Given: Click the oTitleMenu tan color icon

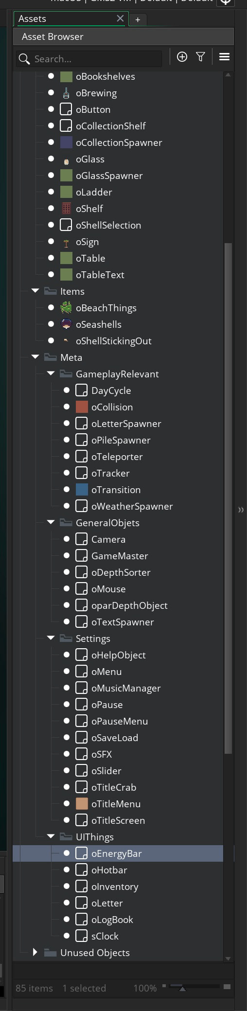Looking at the screenshot, I should coord(82,804).
